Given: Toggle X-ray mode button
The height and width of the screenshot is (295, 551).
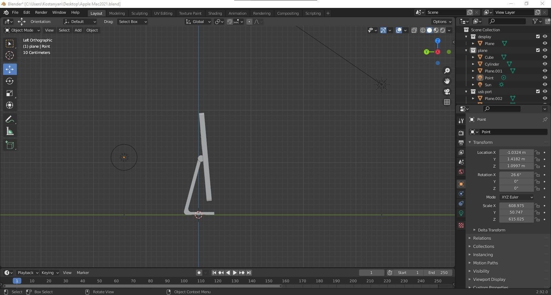Looking at the screenshot, I should coord(414,30).
